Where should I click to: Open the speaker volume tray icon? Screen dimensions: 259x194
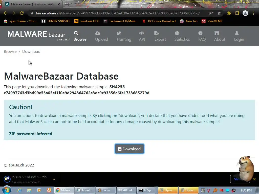233,190
